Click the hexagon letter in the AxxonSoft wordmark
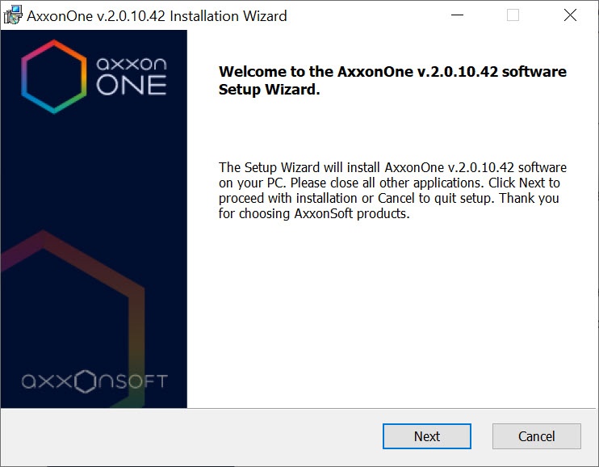This screenshot has width=599, height=467. coord(86,381)
